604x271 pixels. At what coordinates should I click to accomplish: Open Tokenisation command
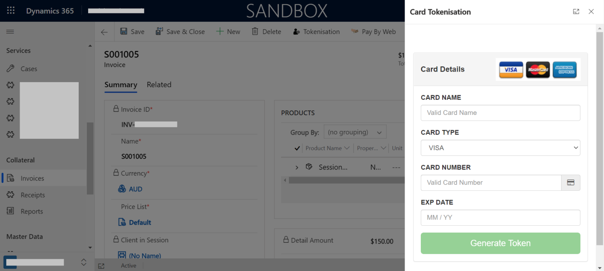[x=316, y=32]
